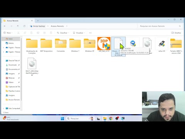Click the Delete trash icon
185x139 pixels.
(51, 33)
